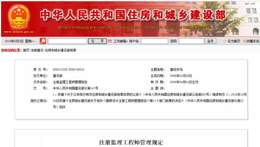
Task: Click the document number 中华人民共和国建设部令第147号
Action: (x=75, y=88)
